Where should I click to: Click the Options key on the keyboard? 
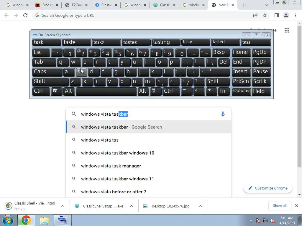point(241,91)
